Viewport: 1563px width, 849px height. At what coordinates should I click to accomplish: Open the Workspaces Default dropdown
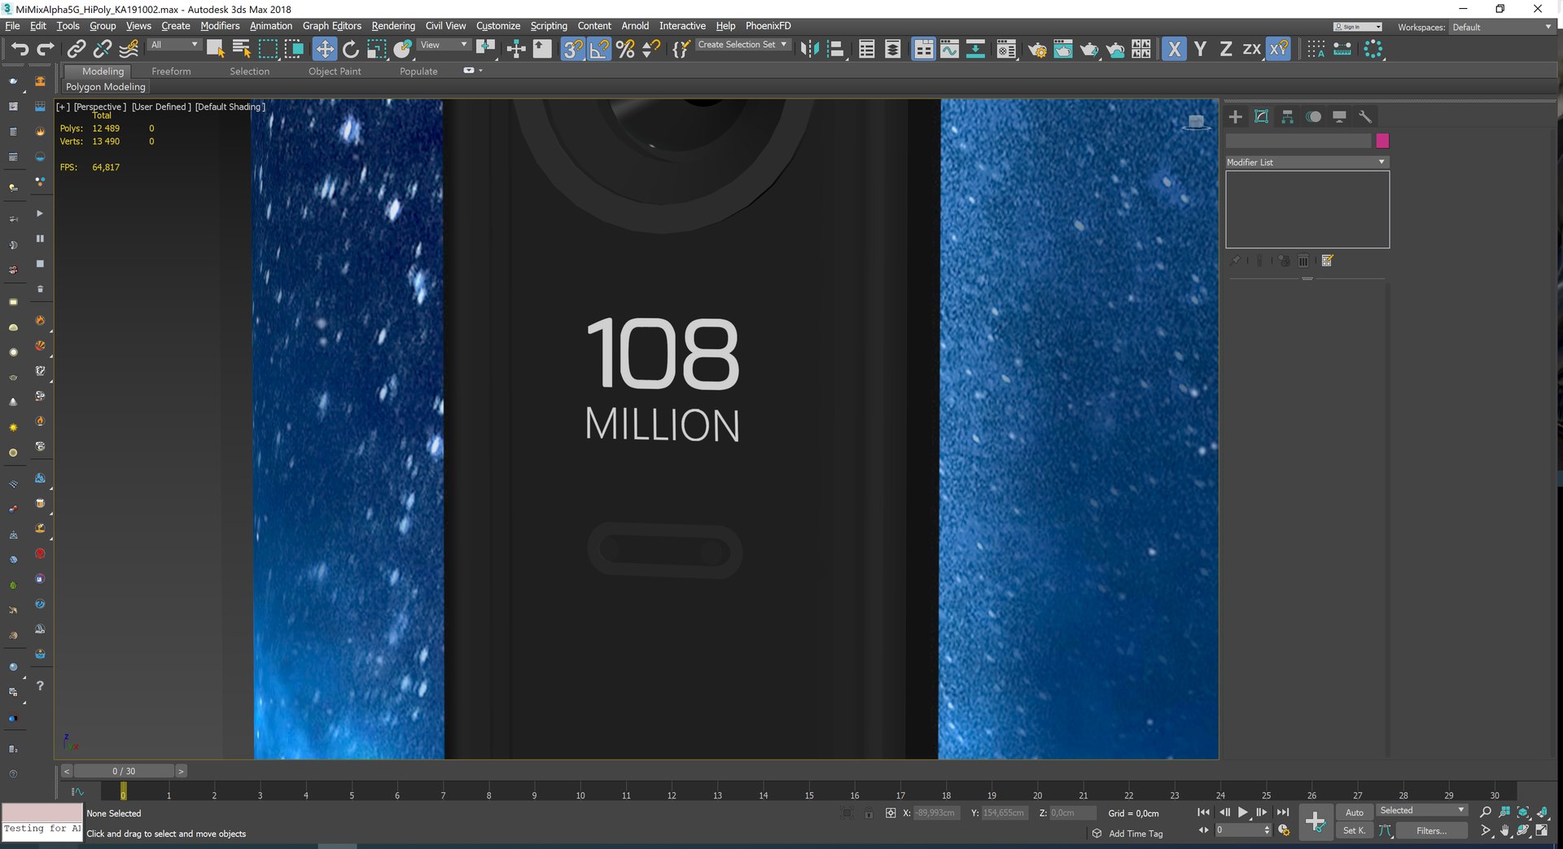(1502, 27)
